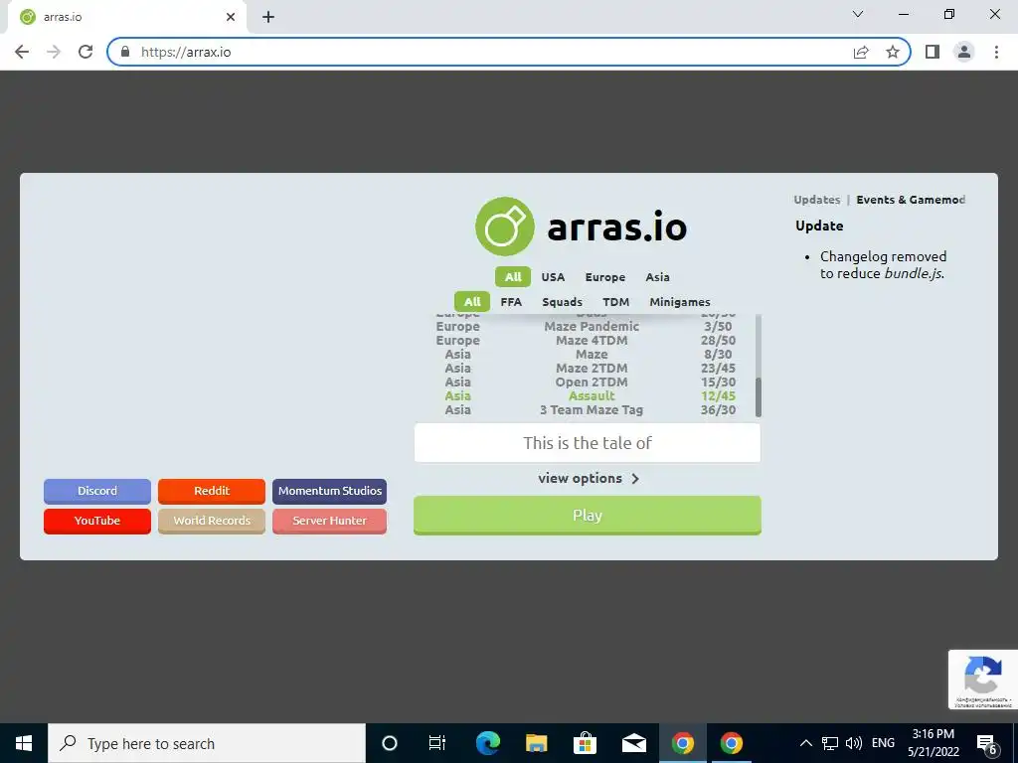Filter game modes by TDM

point(615,302)
